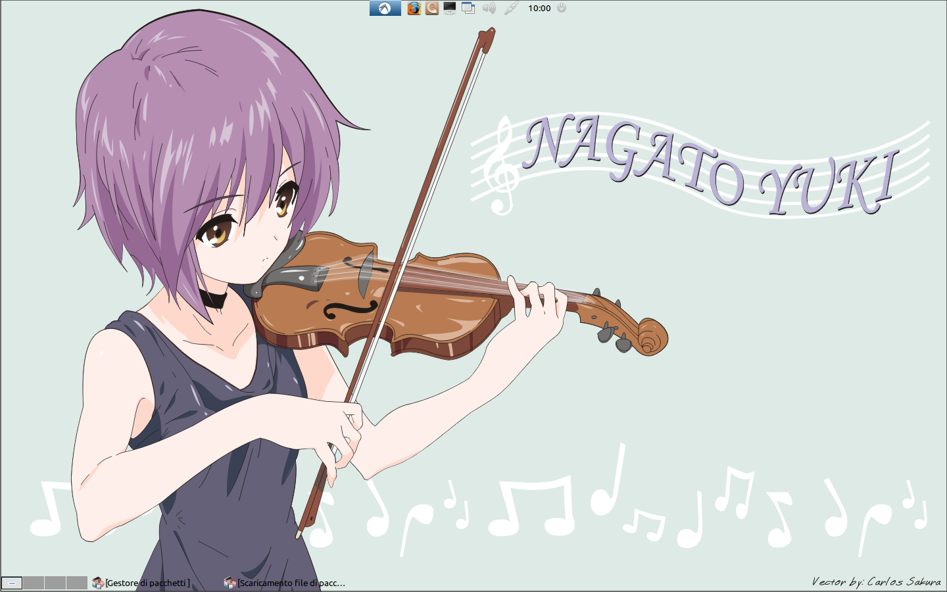Switch to the fourth workspace in pager
947x592 pixels.
(x=77, y=583)
